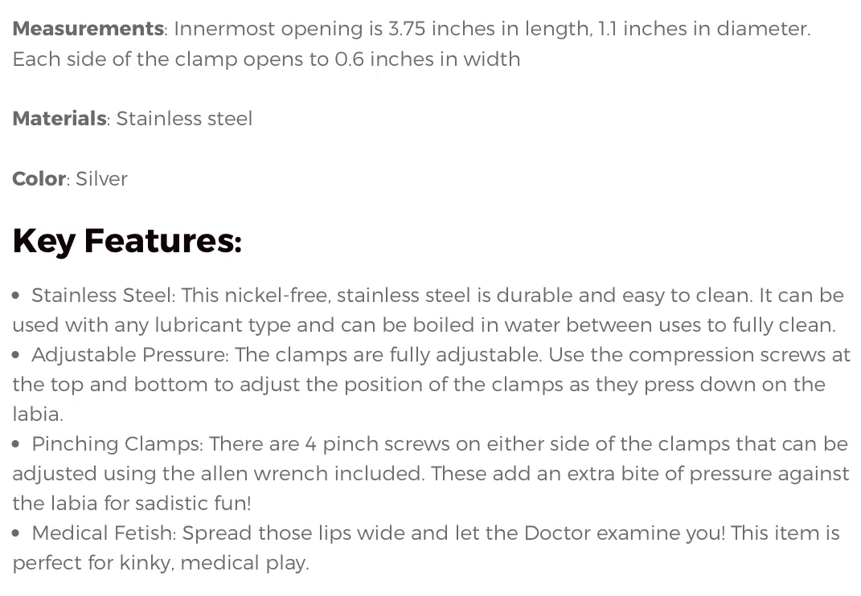The width and height of the screenshot is (861, 596).
Task: Click the bold Measurements label
Action: (88, 29)
